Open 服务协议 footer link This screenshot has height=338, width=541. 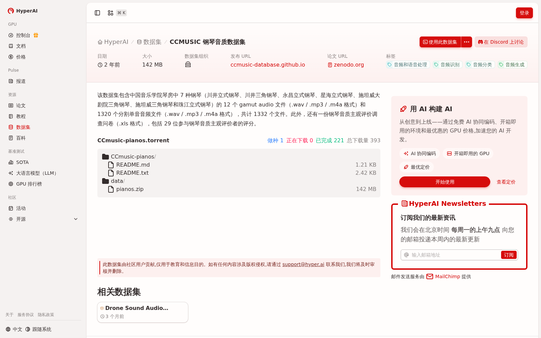tap(26, 315)
